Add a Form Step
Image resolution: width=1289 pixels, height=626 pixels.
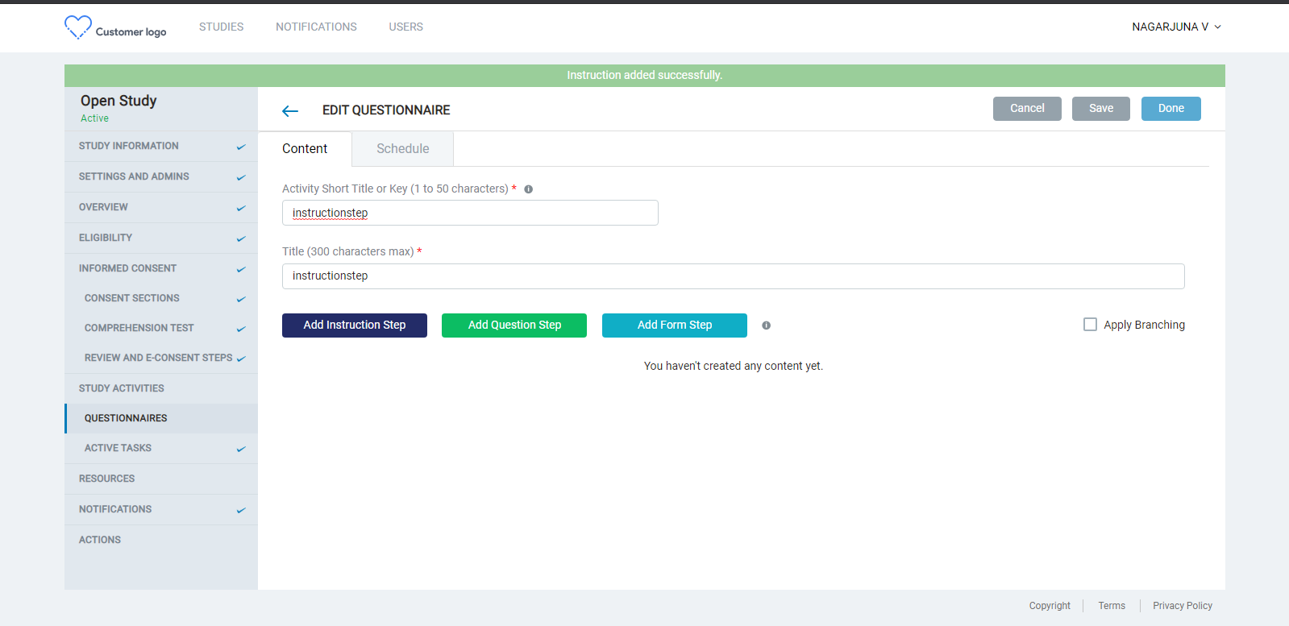point(675,325)
